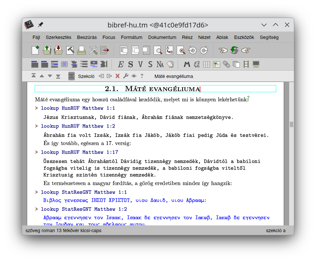Click the new document icon
Image resolution: width=316 pixels, height=261 pixels.
[35, 51]
